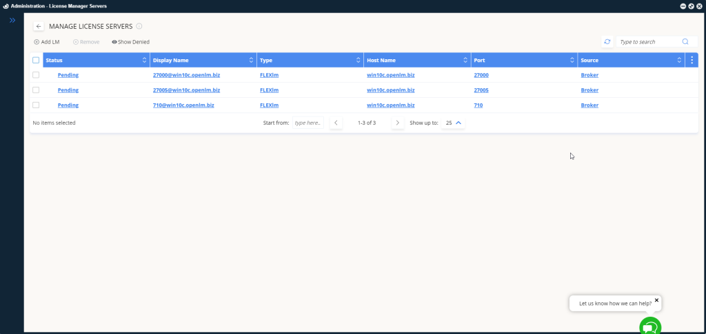Open the Show up to 25 dropdown
This screenshot has width=706, height=334.
[453, 123]
